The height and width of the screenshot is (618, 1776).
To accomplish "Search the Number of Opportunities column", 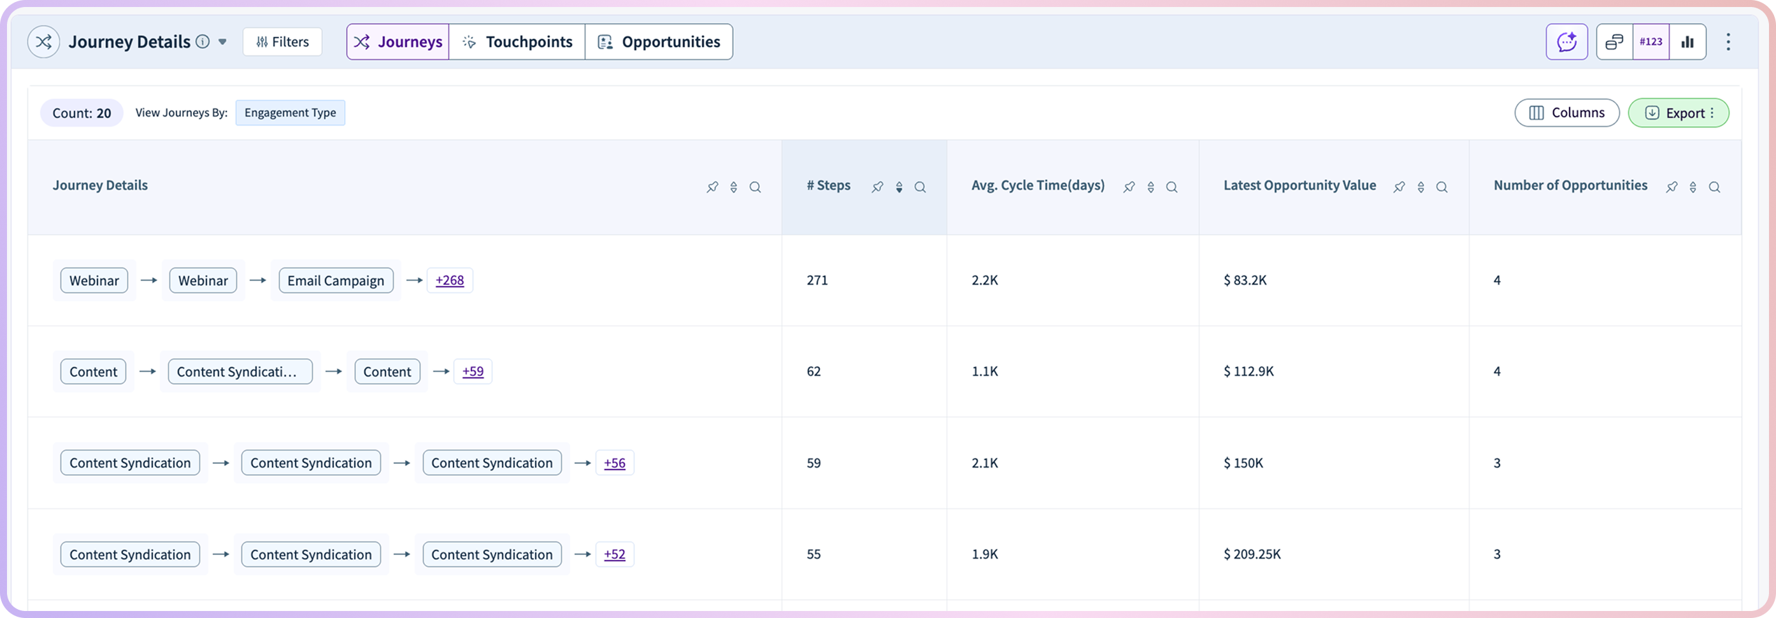I will [1715, 187].
